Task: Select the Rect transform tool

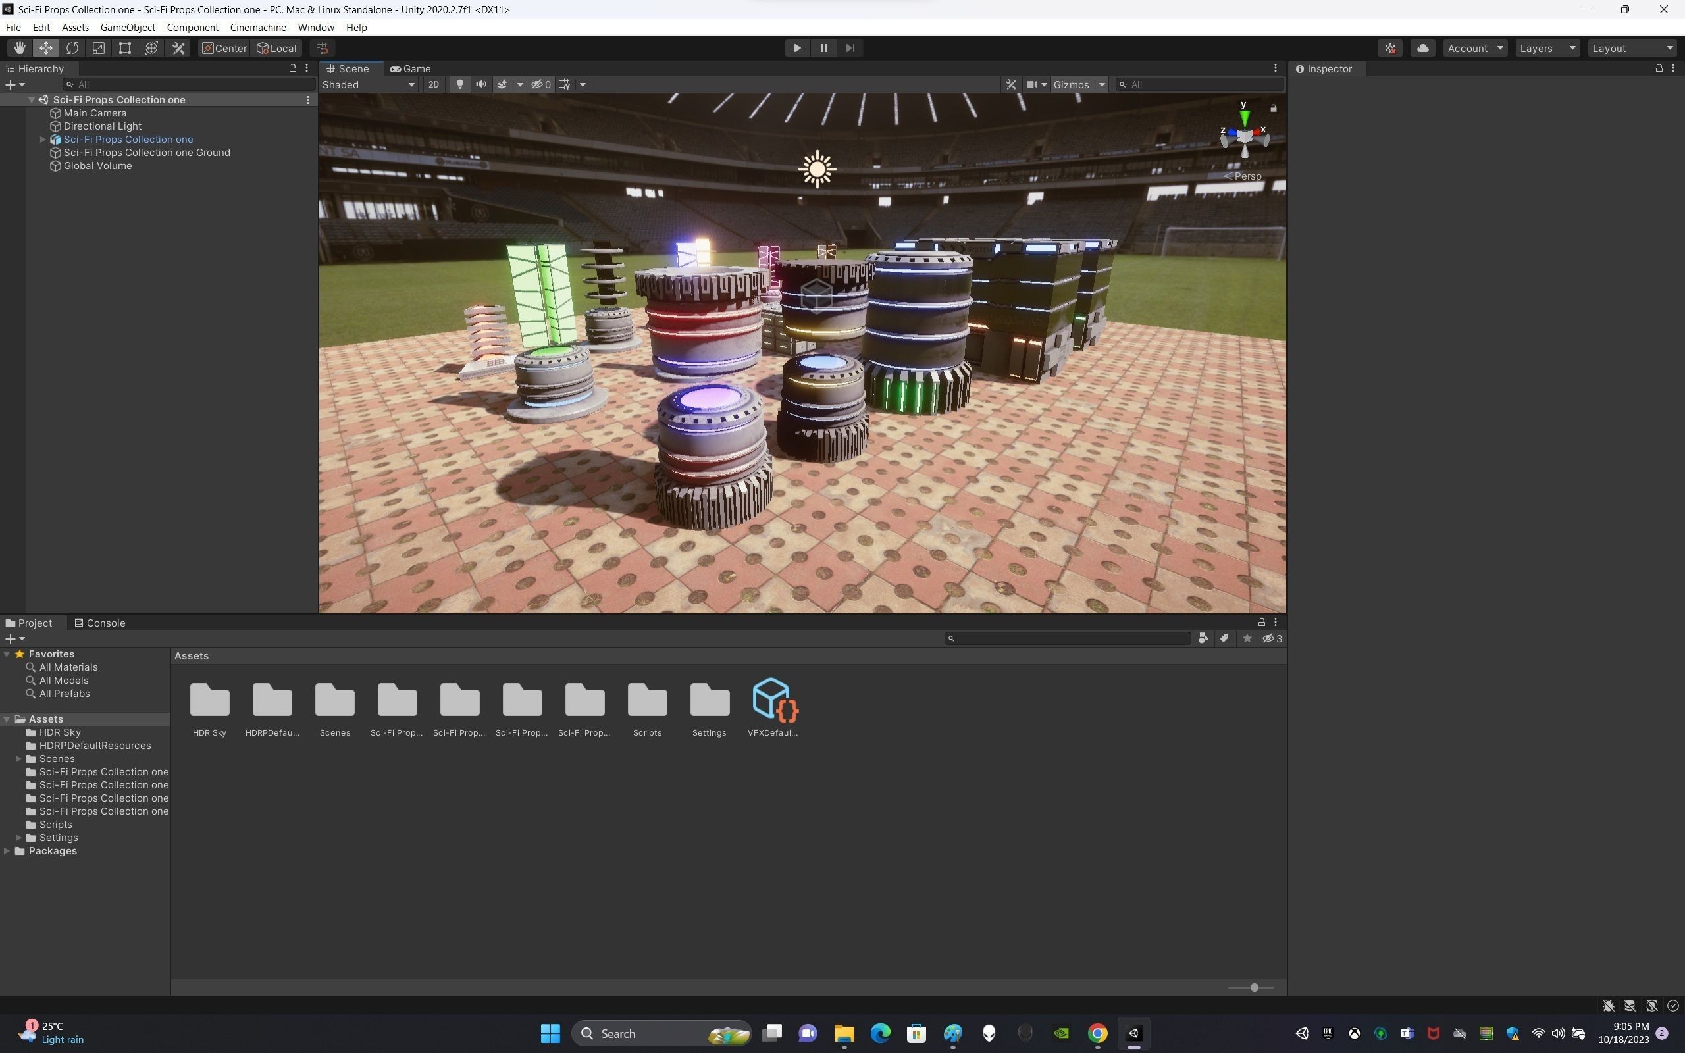Action: point(124,48)
